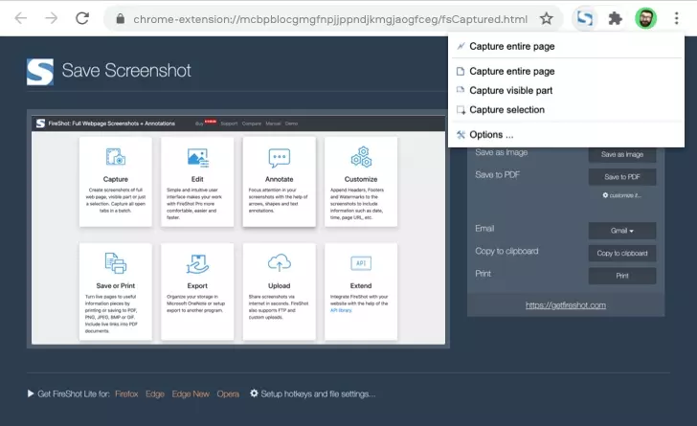The height and width of the screenshot is (426, 697).
Task: Select Capture visible part from the menu
Action: 567,90
